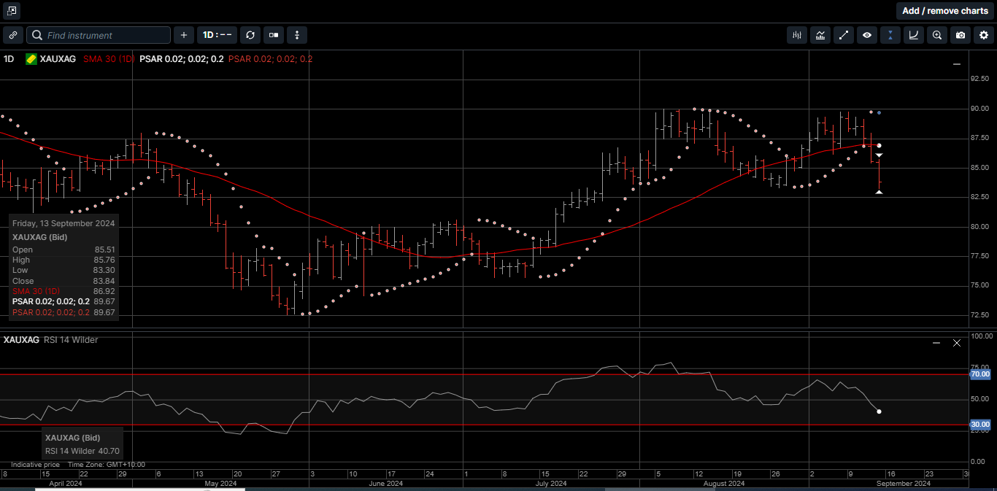Click the RSI 70.00 overbought level tag

[x=979, y=374]
